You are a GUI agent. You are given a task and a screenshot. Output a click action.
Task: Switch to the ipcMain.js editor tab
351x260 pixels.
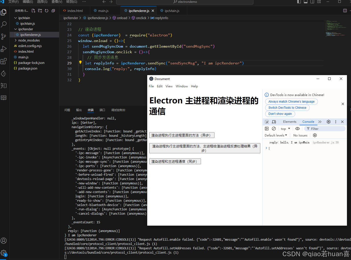[172, 11]
